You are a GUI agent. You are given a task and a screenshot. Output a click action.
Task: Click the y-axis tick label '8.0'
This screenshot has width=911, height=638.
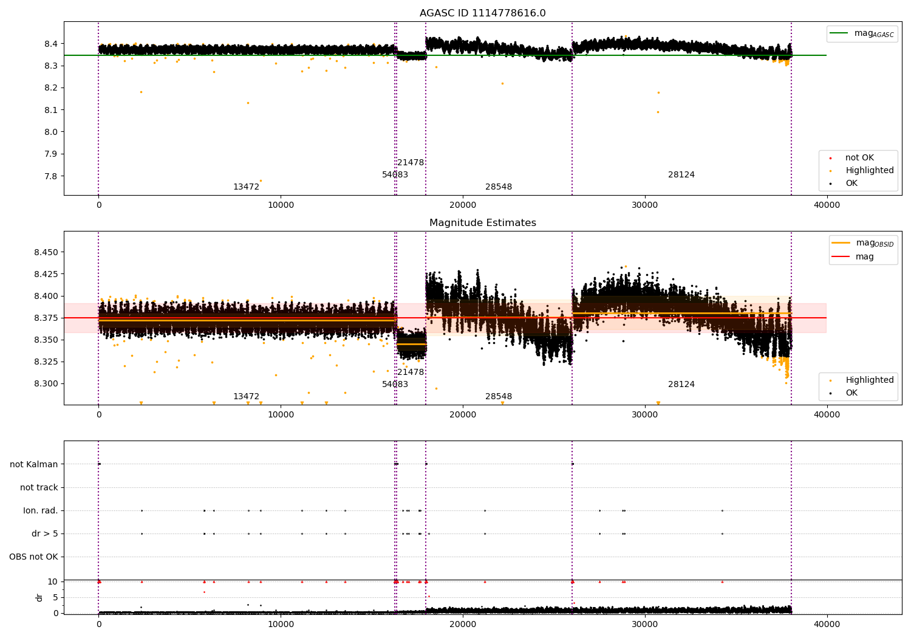pos(51,132)
